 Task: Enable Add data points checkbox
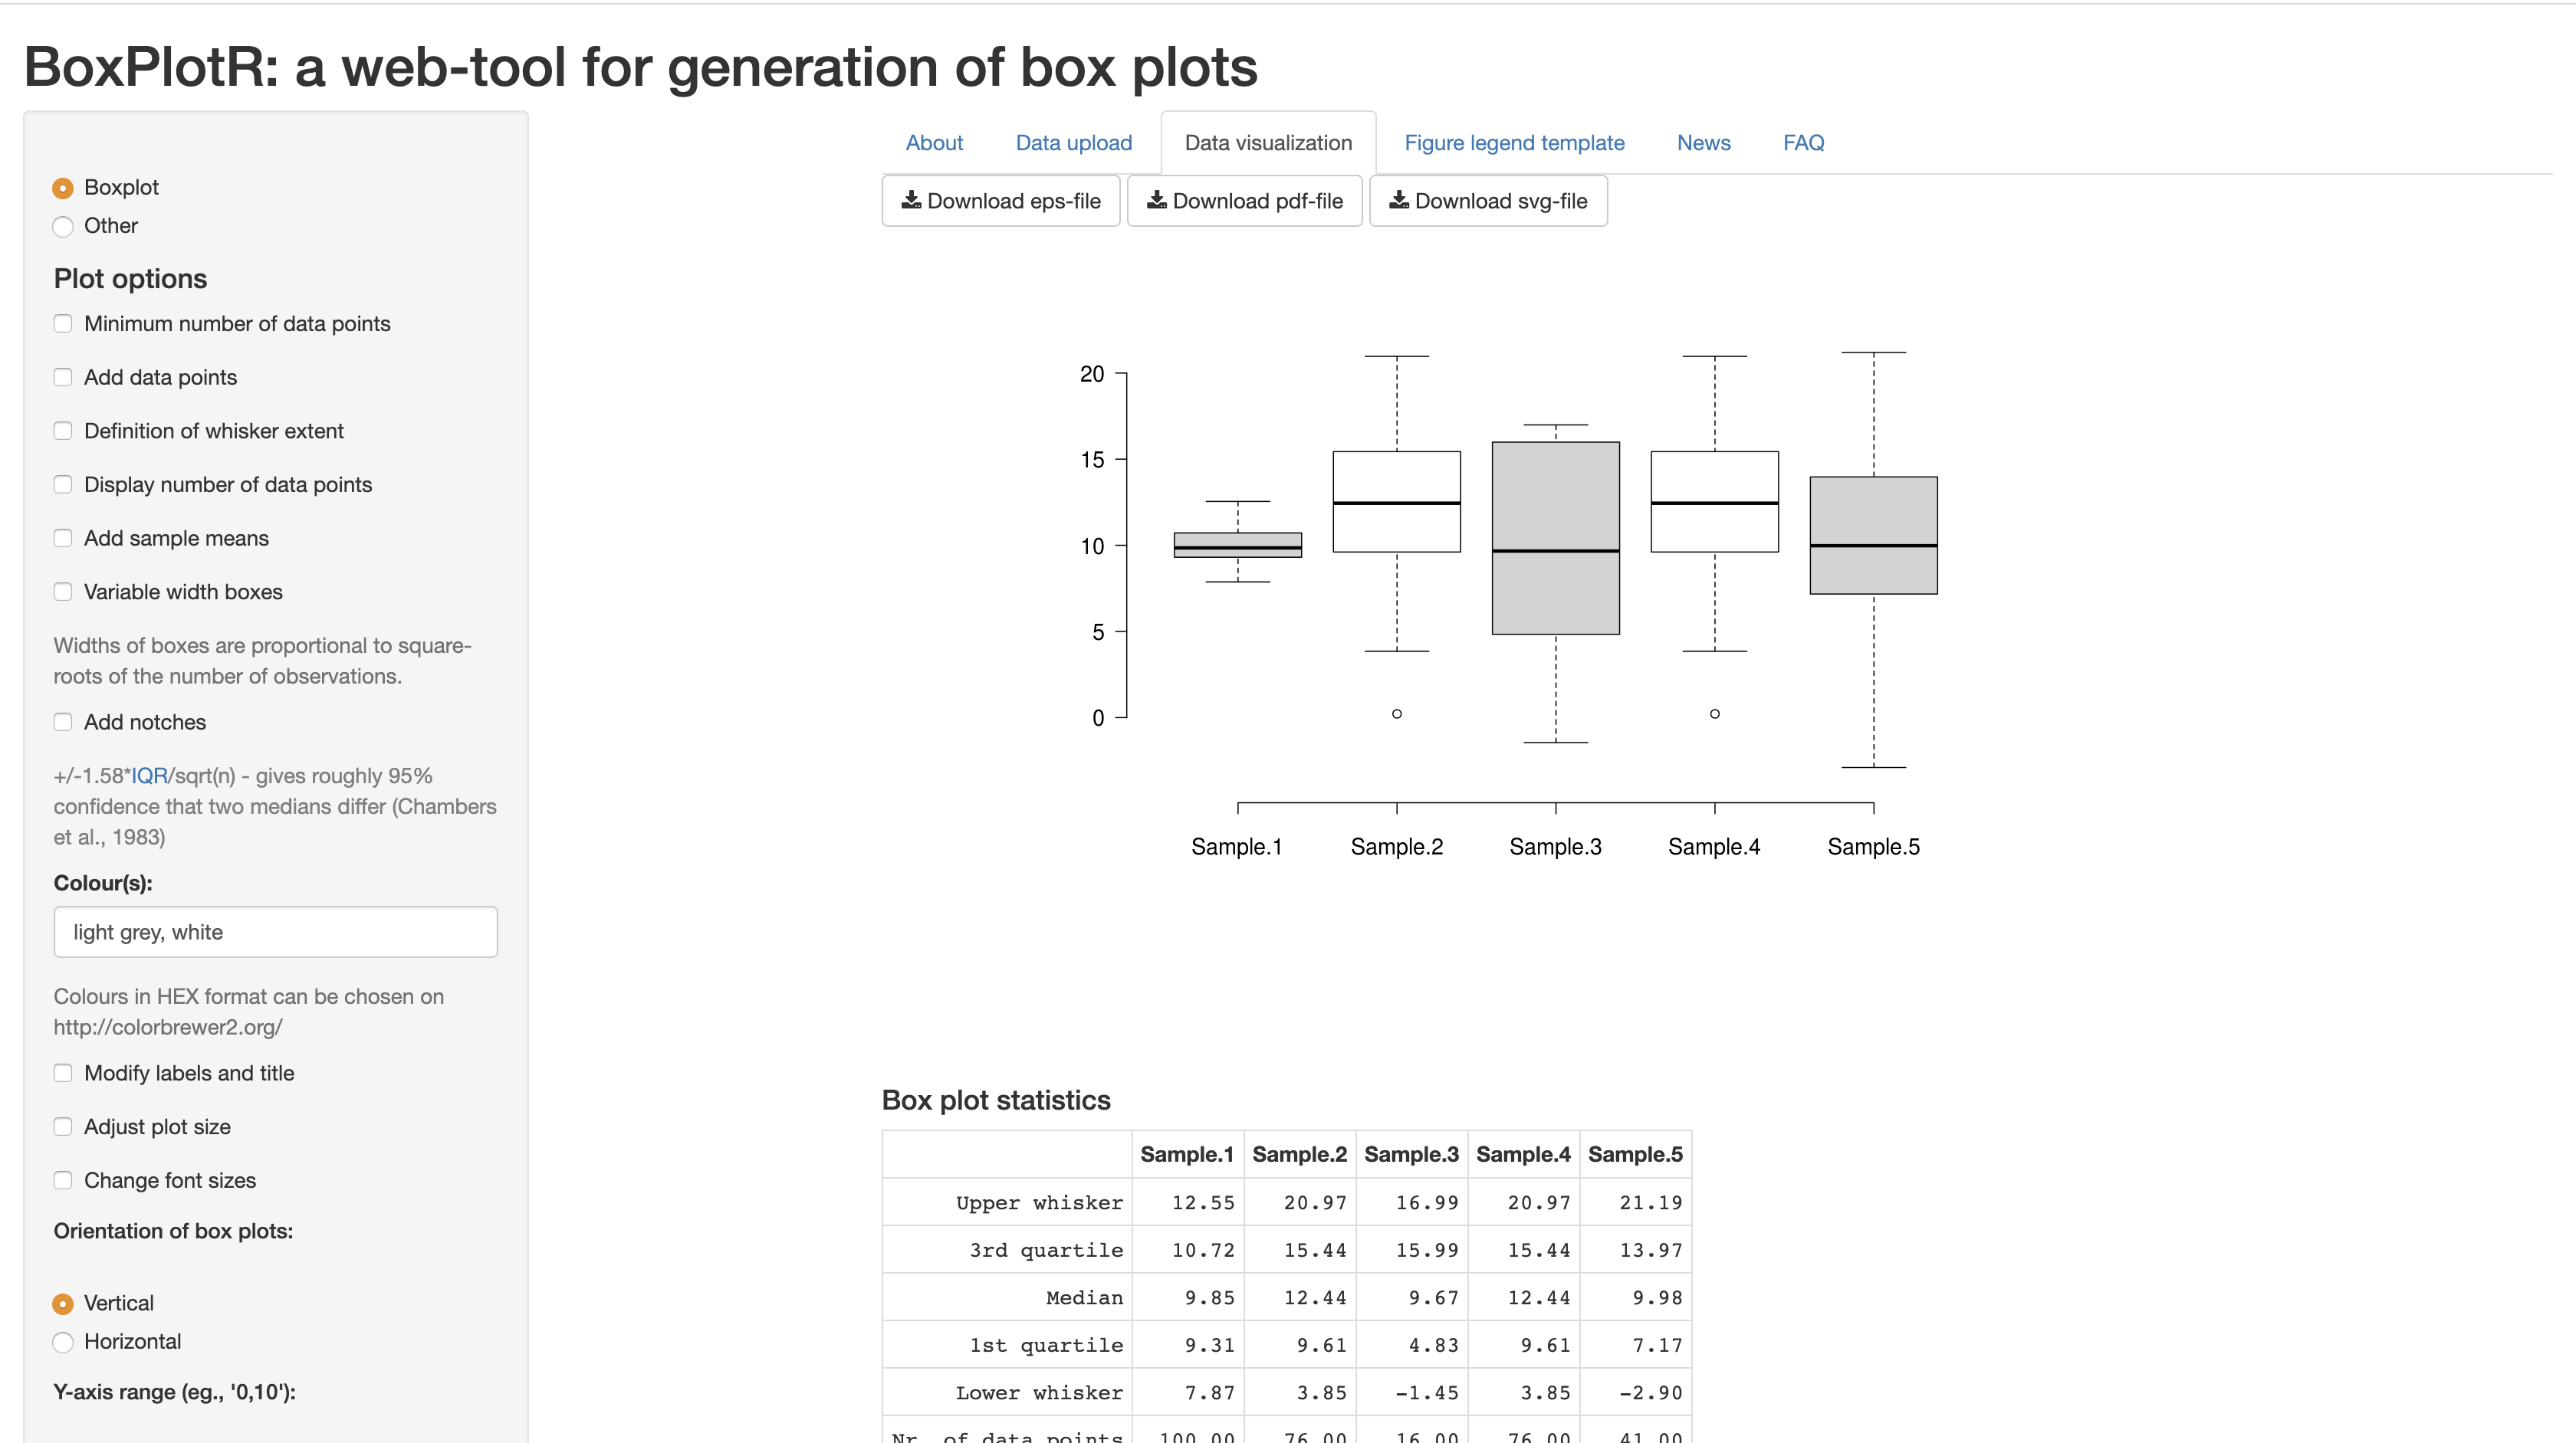(x=63, y=378)
